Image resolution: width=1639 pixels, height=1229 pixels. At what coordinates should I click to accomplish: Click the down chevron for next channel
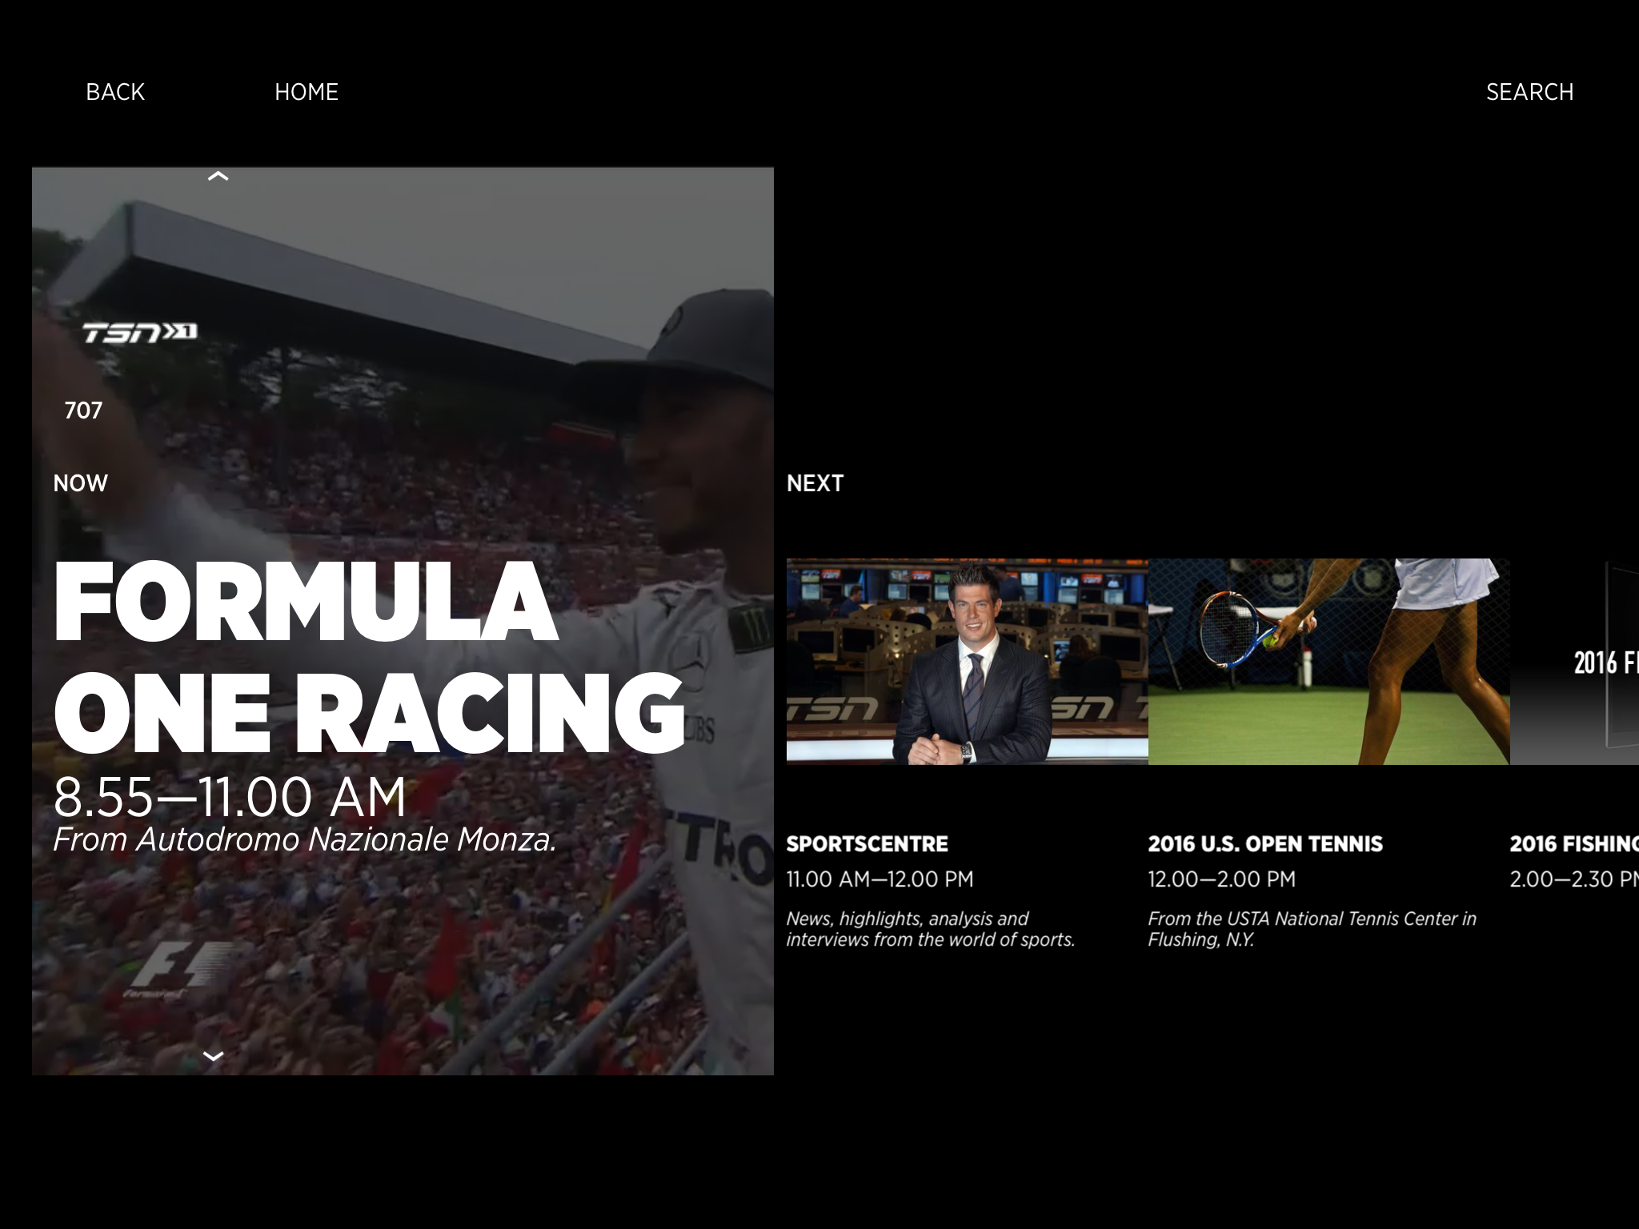[214, 1056]
